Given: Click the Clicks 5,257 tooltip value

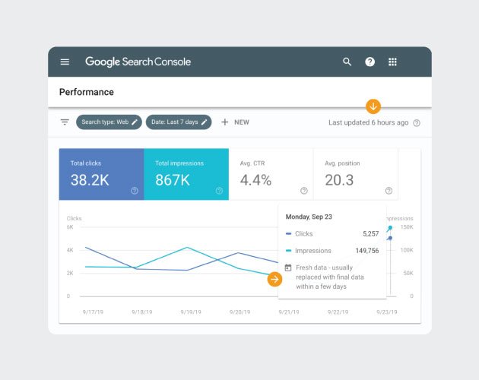Looking at the screenshot, I should click(370, 233).
